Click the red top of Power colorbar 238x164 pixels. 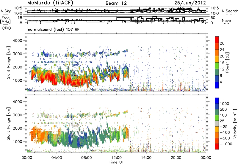click(217, 40)
